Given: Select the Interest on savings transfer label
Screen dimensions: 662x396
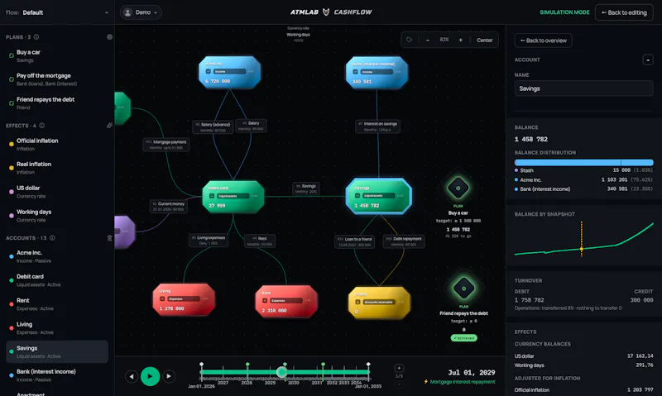Looking at the screenshot, I should pos(377,126).
